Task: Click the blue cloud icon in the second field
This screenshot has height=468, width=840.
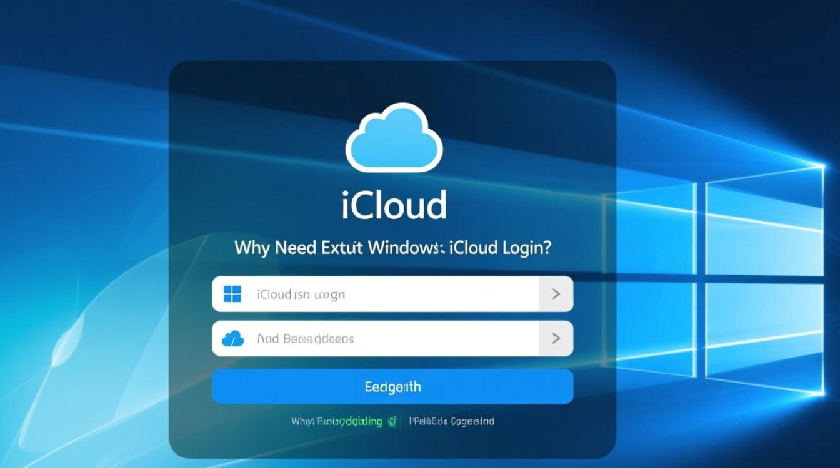Action: [232, 338]
